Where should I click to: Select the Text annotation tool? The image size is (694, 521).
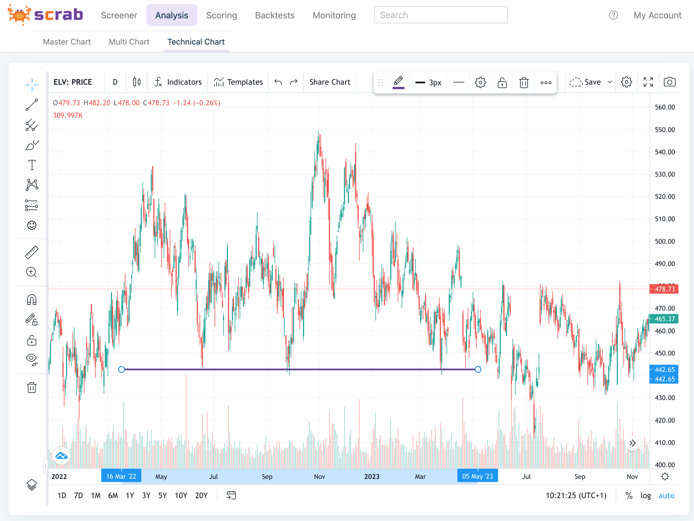click(32, 165)
